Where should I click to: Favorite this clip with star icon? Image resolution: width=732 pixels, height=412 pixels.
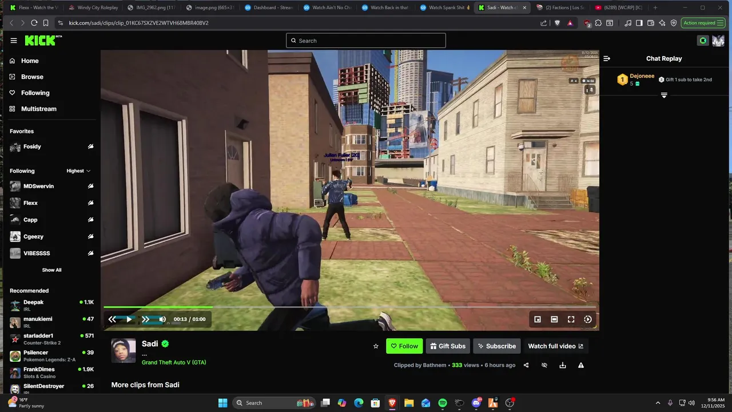click(x=376, y=346)
